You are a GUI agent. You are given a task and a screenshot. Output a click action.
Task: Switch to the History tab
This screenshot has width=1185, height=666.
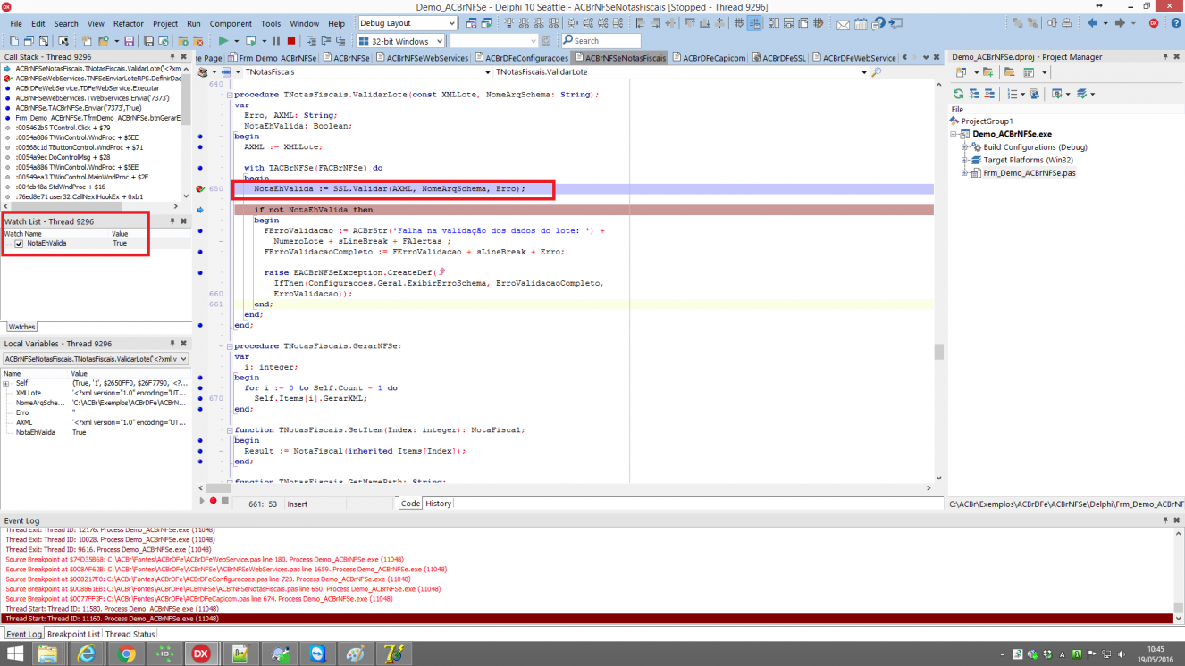point(438,504)
